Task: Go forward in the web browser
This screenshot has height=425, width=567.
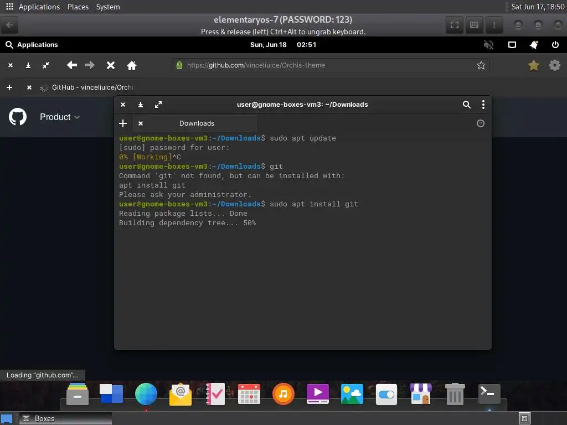Action: coord(89,65)
